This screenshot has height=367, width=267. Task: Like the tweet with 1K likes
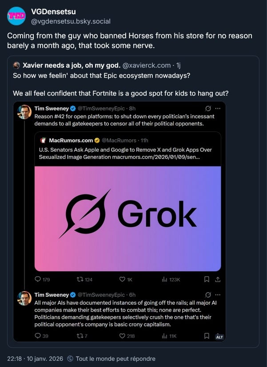(x=122, y=279)
